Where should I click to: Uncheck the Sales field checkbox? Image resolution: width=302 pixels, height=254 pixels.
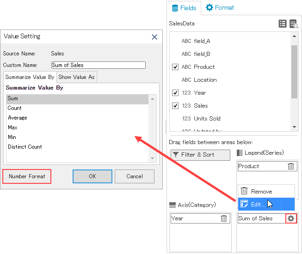175,106
